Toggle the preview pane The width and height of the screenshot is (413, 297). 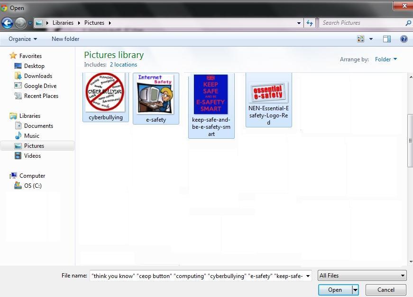tap(386, 39)
